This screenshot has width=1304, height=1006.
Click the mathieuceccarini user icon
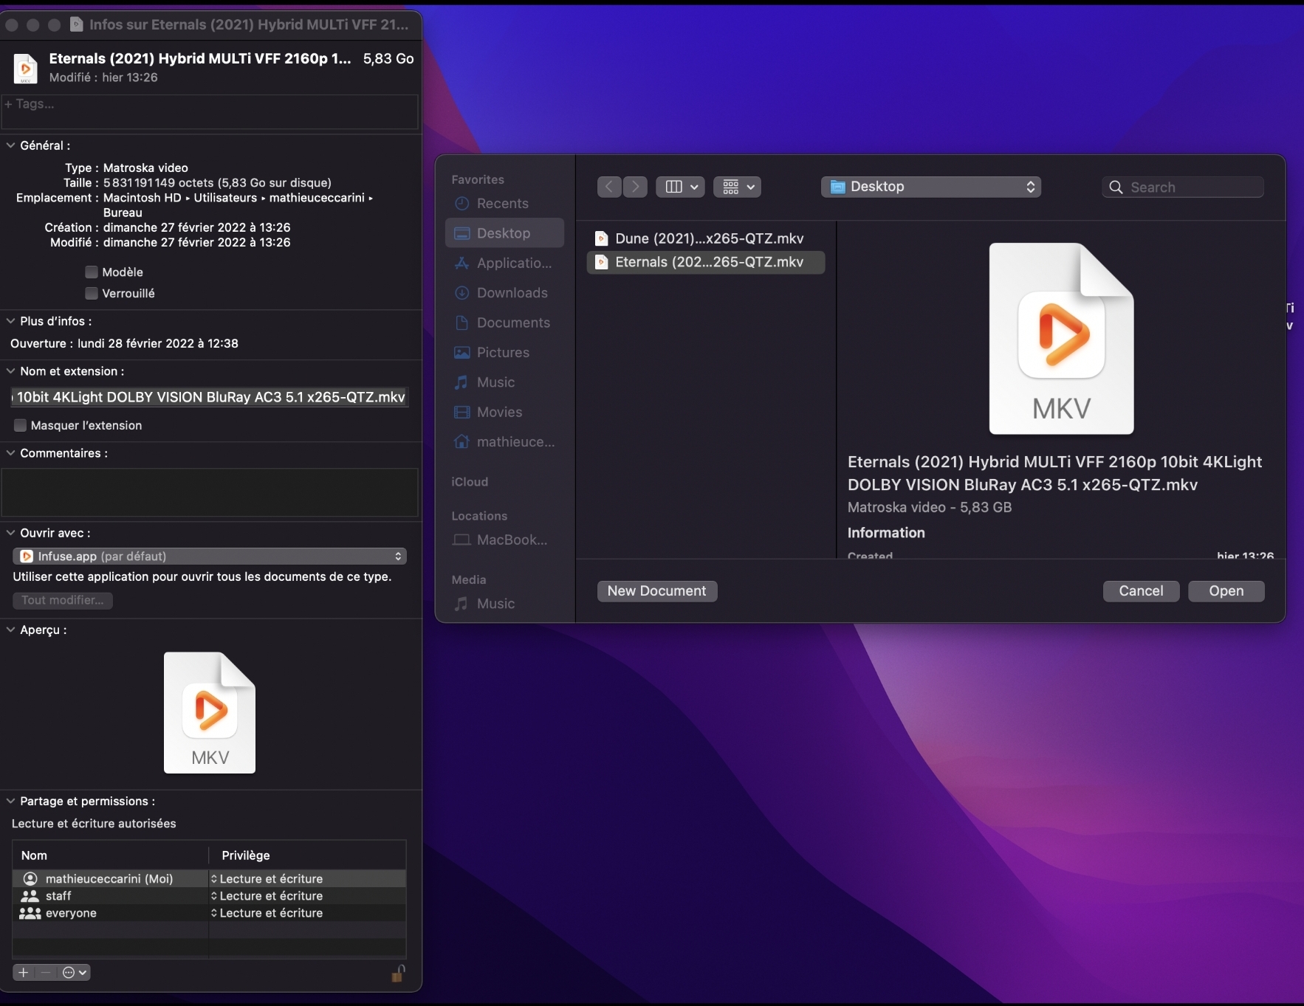click(x=30, y=879)
